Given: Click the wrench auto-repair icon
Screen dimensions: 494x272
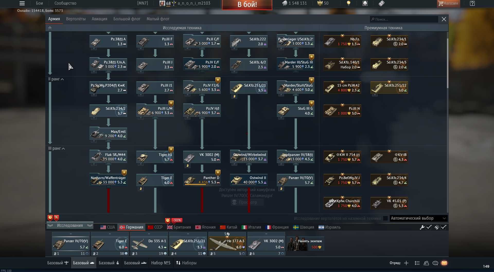Looking at the screenshot, I should pyautogui.click(x=422, y=227).
